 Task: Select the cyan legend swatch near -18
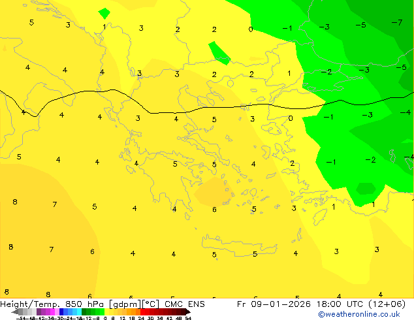80,312
